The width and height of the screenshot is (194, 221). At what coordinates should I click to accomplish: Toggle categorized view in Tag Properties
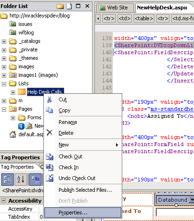point(8,180)
